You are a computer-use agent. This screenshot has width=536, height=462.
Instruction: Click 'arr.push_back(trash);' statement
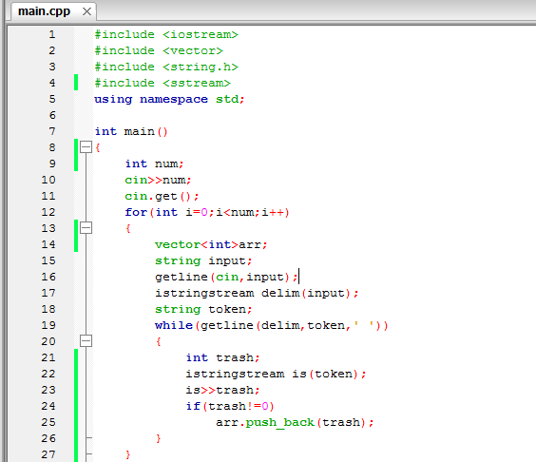[x=295, y=422]
